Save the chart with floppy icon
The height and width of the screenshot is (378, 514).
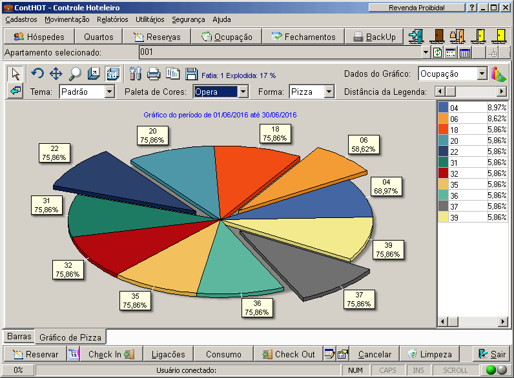[191, 74]
